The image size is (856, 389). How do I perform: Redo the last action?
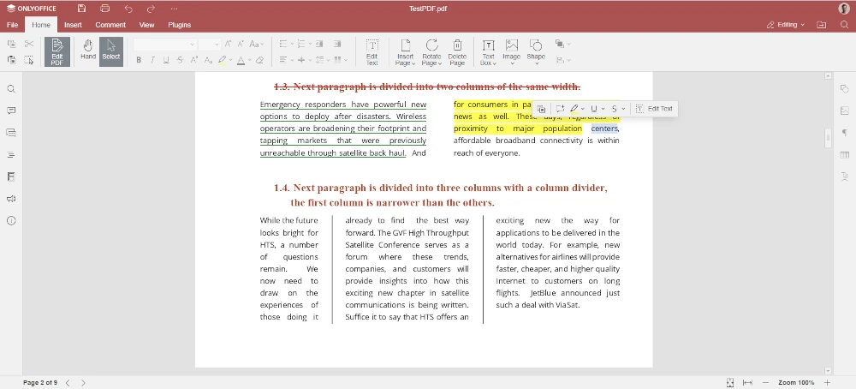tap(152, 9)
